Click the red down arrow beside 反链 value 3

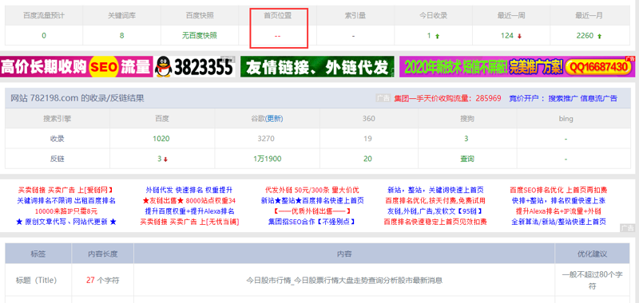165,159
